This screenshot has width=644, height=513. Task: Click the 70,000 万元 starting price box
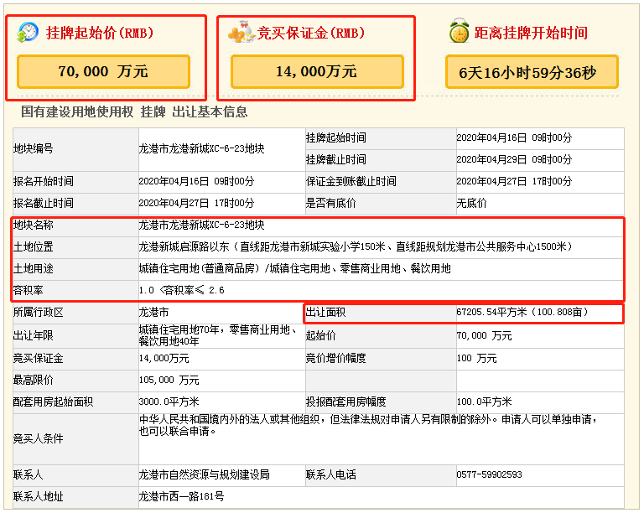pyautogui.click(x=103, y=72)
